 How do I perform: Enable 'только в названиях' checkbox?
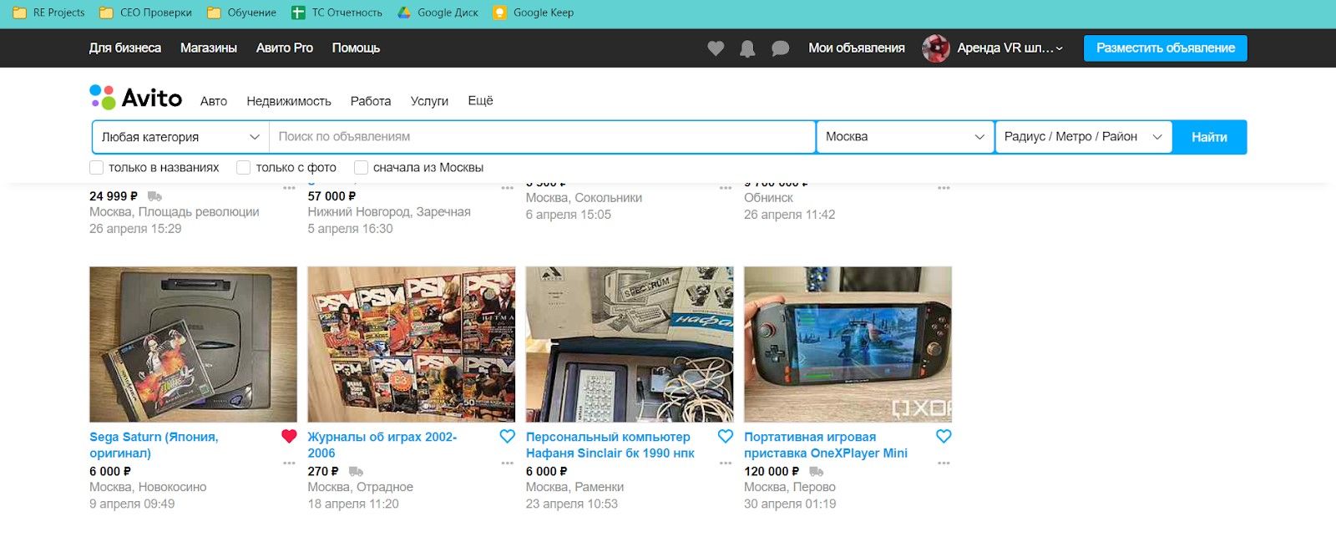pyautogui.click(x=97, y=168)
